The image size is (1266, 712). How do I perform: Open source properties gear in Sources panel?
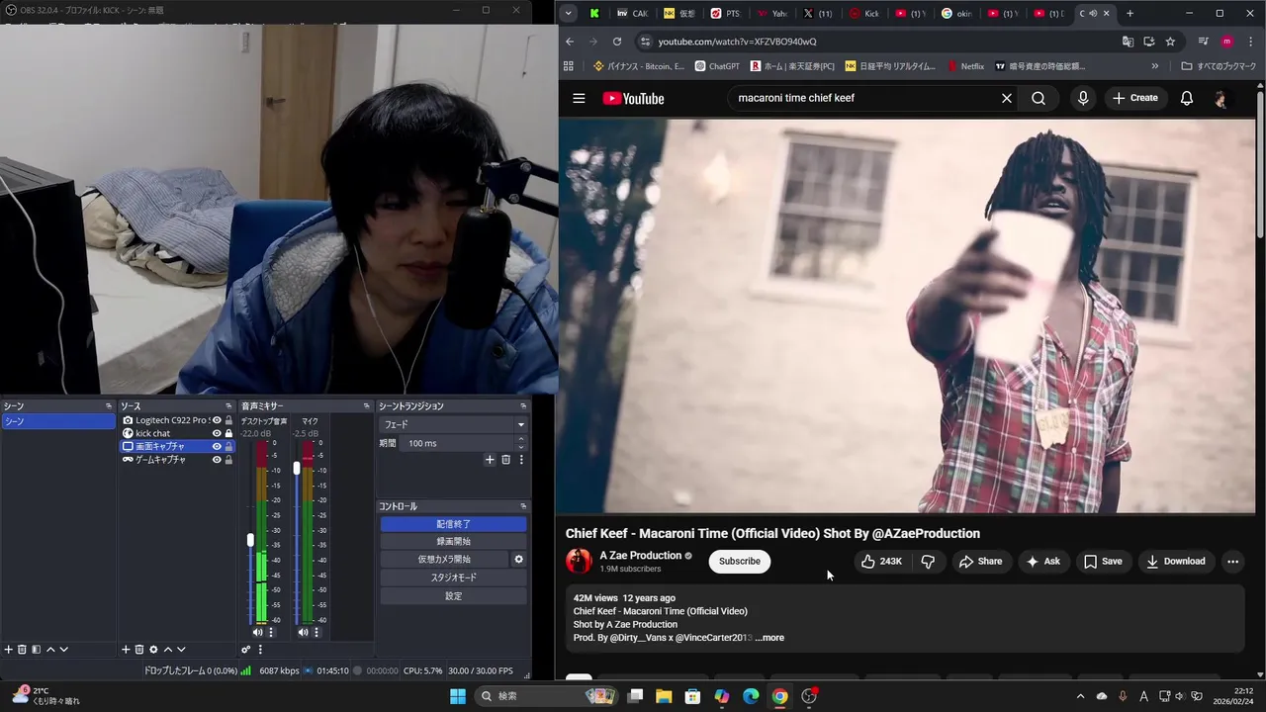[153, 650]
